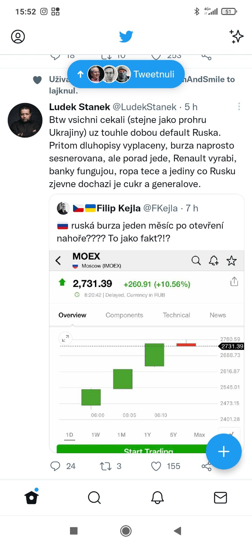Screen dimensions: 252x546
Task: Open the MOEX chart image
Action: (x=147, y=351)
